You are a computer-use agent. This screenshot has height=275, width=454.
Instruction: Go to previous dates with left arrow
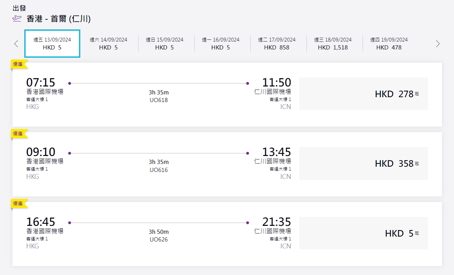pyautogui.click(x=16, y=44)
